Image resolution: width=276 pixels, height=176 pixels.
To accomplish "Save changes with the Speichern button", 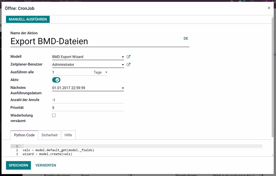I will [x=18, y=165].
